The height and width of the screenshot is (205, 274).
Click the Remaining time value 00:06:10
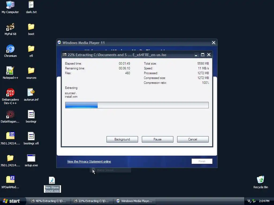tap(124, 68)
